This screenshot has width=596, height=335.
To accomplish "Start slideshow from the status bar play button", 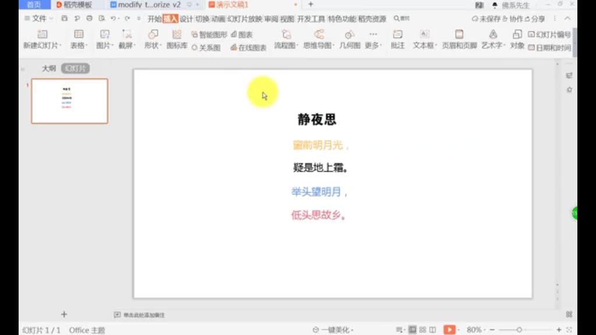I will click(449, 329).
